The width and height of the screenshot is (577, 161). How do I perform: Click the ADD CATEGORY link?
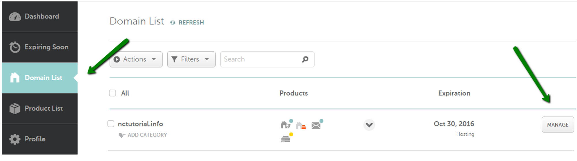coord(147,135)
